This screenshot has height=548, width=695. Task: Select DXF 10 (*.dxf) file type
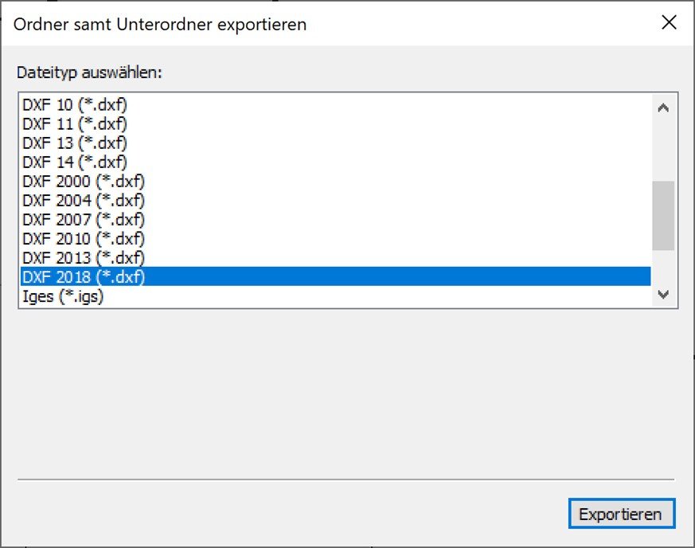(x=75, y=105)
